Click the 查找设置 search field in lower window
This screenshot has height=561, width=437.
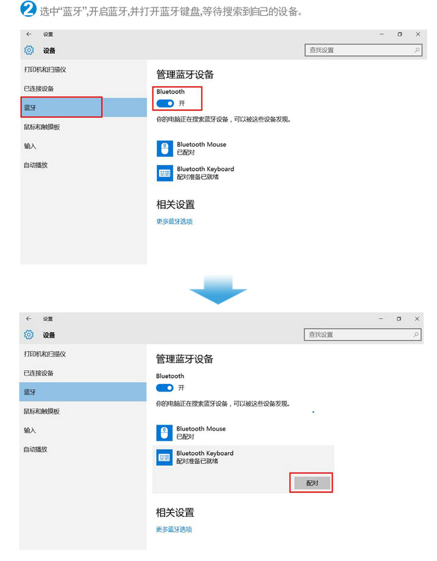pyautogui.click(x=363, y=335)
